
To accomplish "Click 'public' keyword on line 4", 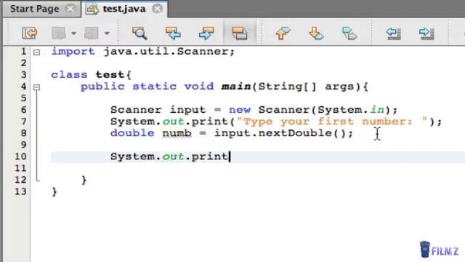I will (102, 87).
